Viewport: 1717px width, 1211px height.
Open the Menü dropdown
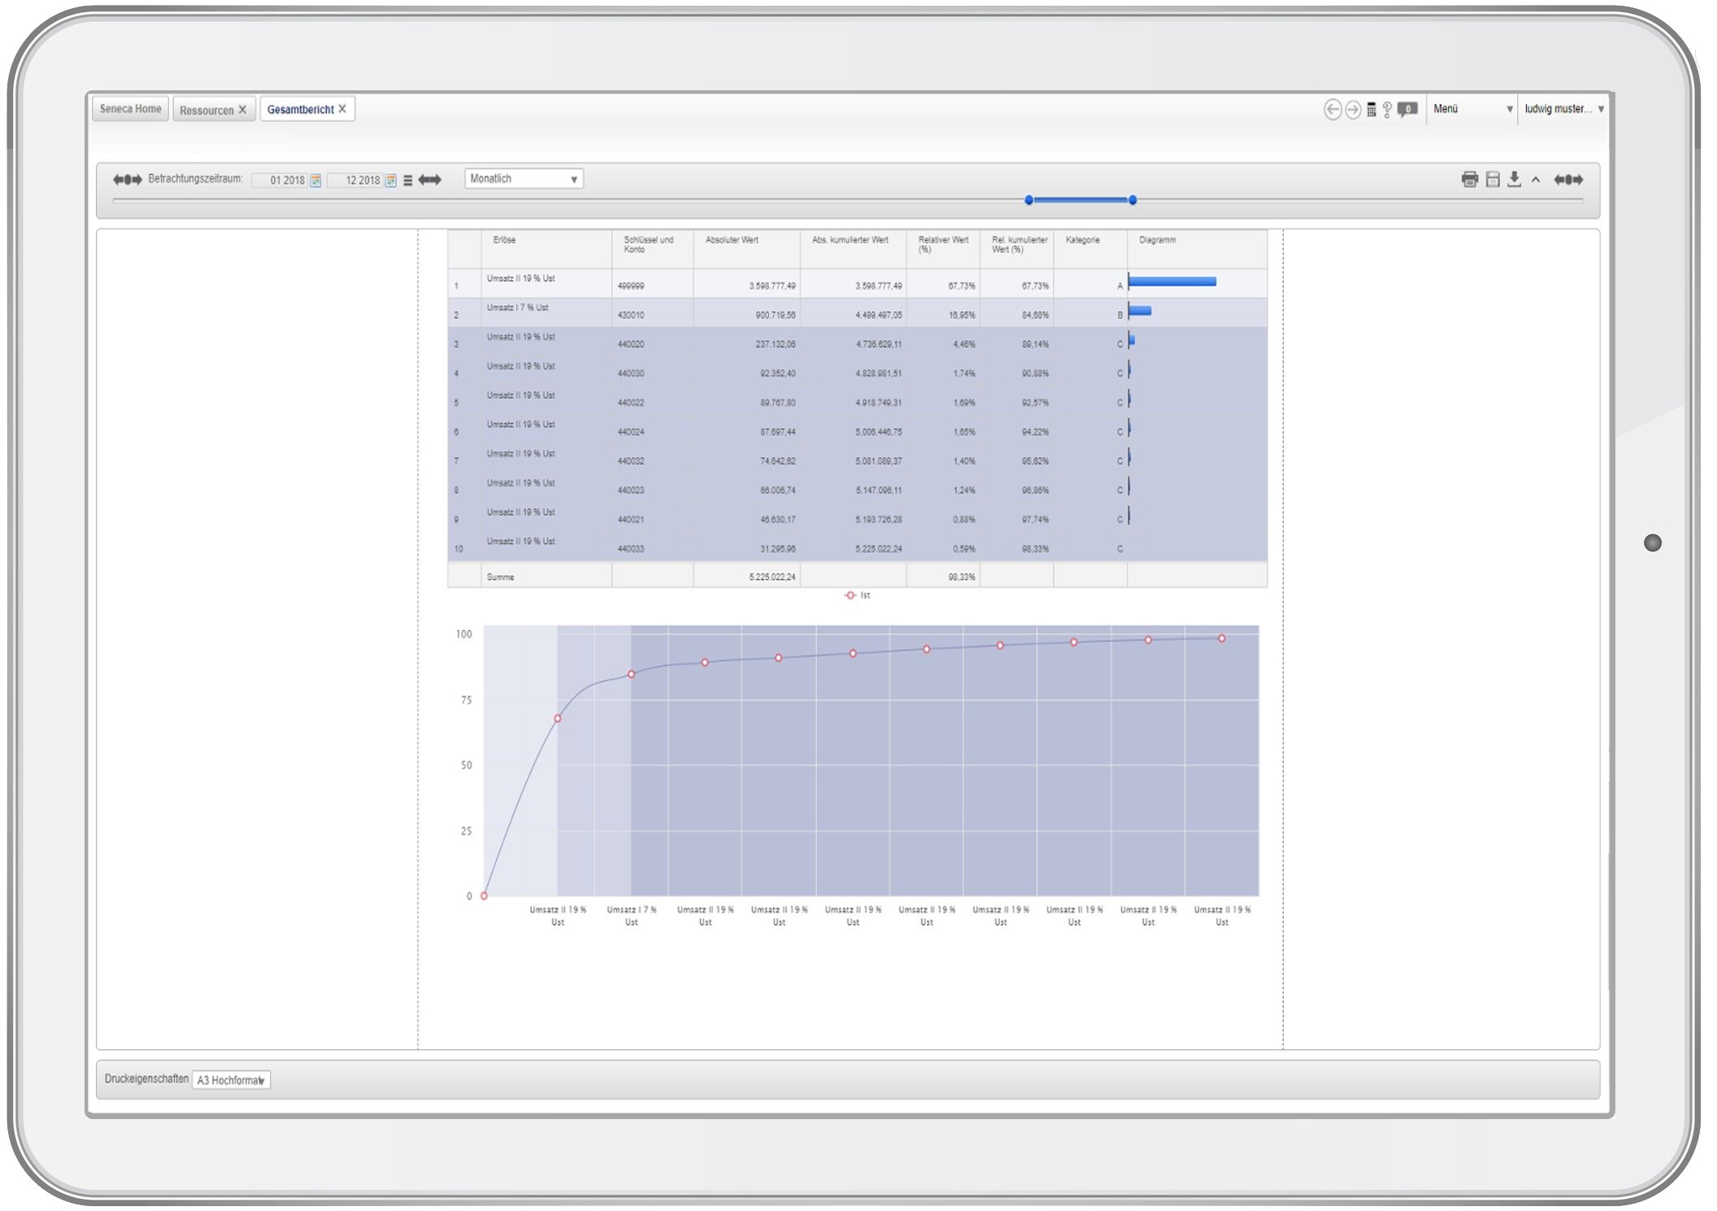(1471, 109)
